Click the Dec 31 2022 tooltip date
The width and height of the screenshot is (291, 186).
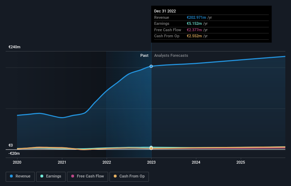pyautogui.click(x=165, y=11)
